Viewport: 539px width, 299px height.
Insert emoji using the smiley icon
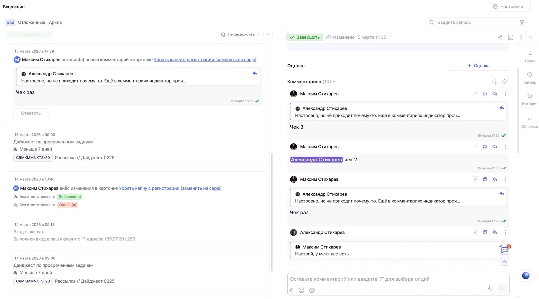pos(301,290)
